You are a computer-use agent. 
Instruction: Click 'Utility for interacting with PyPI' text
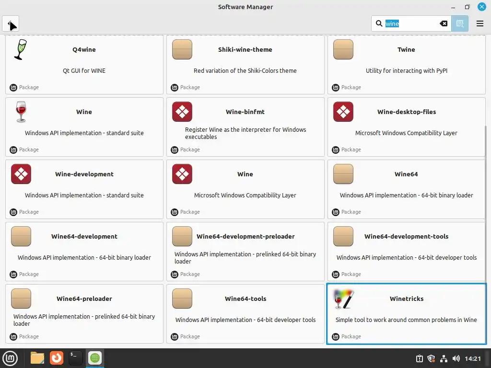pos(407,71)
